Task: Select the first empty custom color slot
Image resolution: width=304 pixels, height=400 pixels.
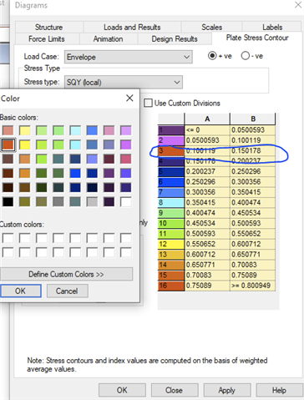Action: coord(8,238)
